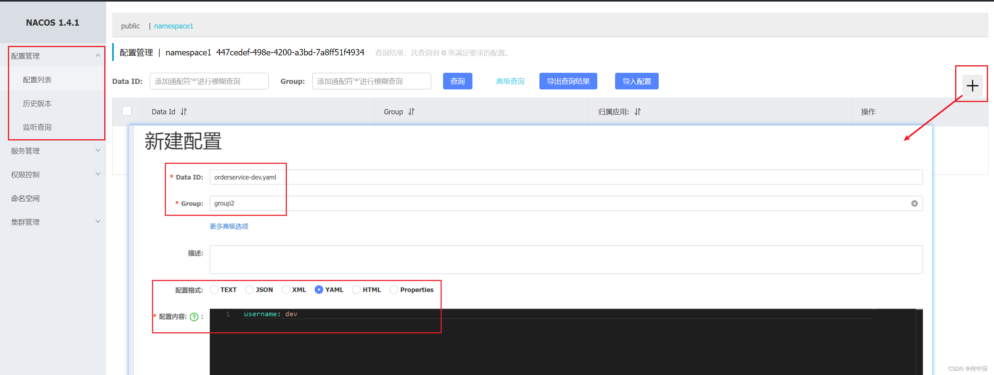The width and height of the screenshot is (994, 375).
Task: Open 高级查询 advanced search link
Action: click(x=510, y=81)
